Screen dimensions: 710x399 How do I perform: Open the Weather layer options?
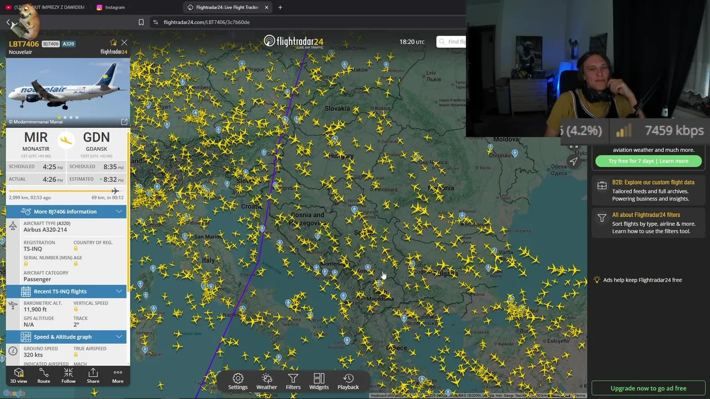click(x=267, y=381)
